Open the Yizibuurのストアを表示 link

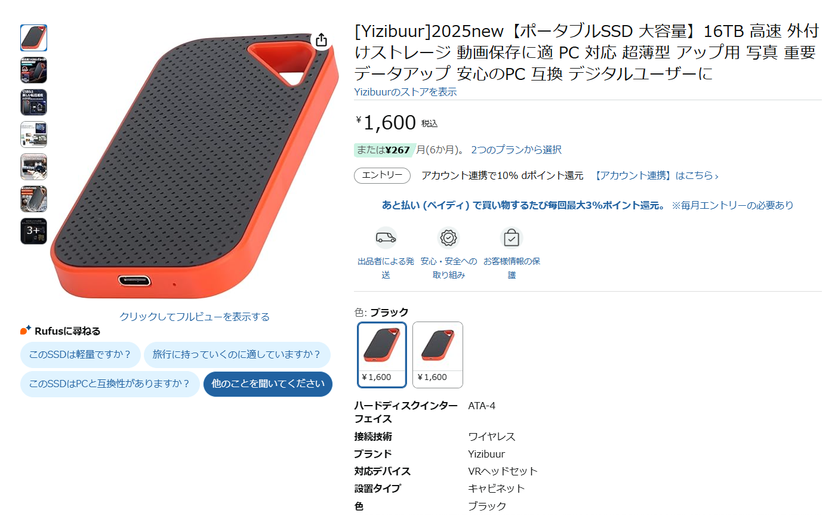pyautogui.click(x=405, y=92)
